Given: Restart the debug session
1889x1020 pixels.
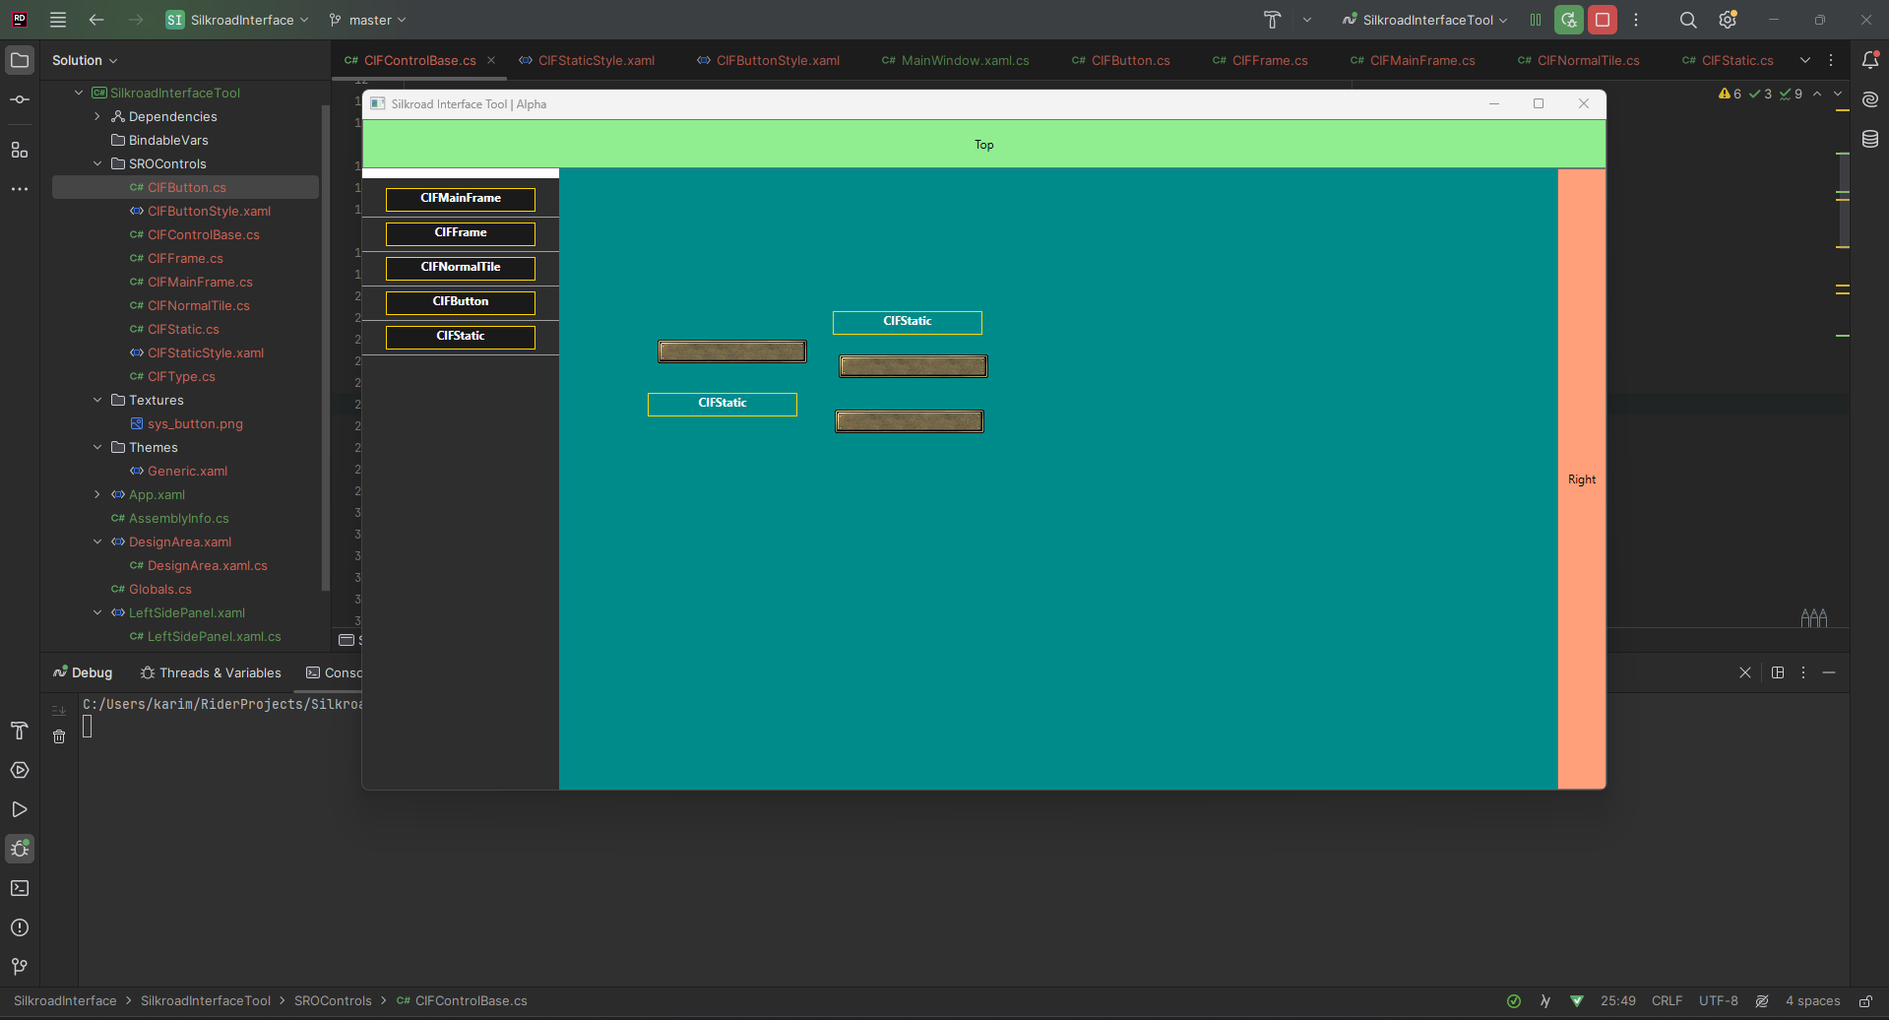Looking at the screenshot, I should tap(1569, 20).
